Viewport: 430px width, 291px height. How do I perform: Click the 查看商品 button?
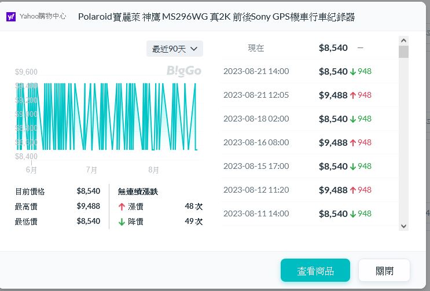pos(315,270)
